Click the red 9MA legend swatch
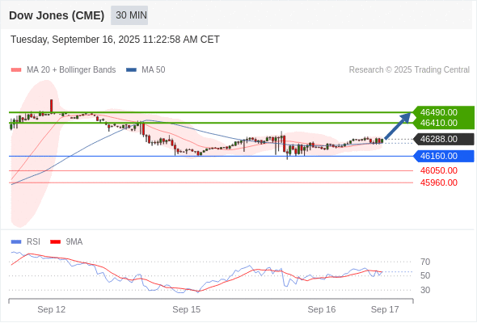This screenshot has height=323, width=477. 55,242
